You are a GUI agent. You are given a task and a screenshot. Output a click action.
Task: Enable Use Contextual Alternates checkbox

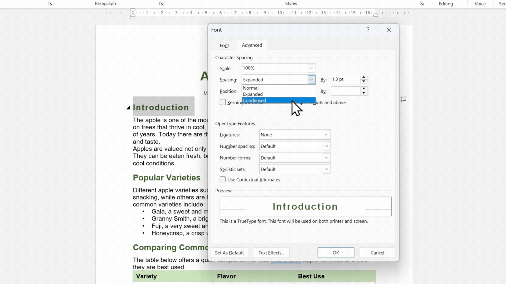click(223, 179)
